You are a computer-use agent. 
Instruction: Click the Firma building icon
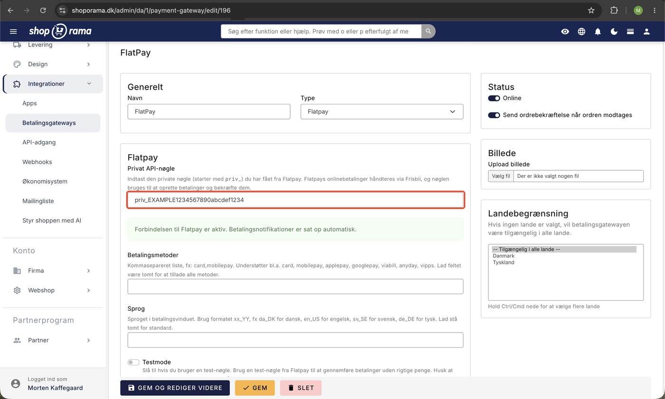pyautogui.click(x=17, y=270)
